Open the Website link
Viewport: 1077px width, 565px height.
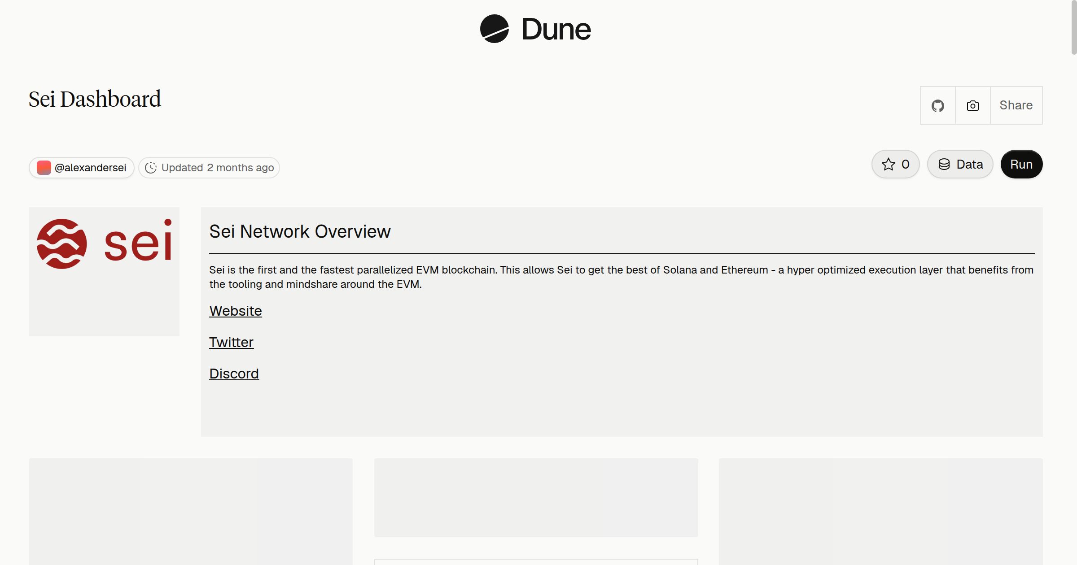(236, 311)
